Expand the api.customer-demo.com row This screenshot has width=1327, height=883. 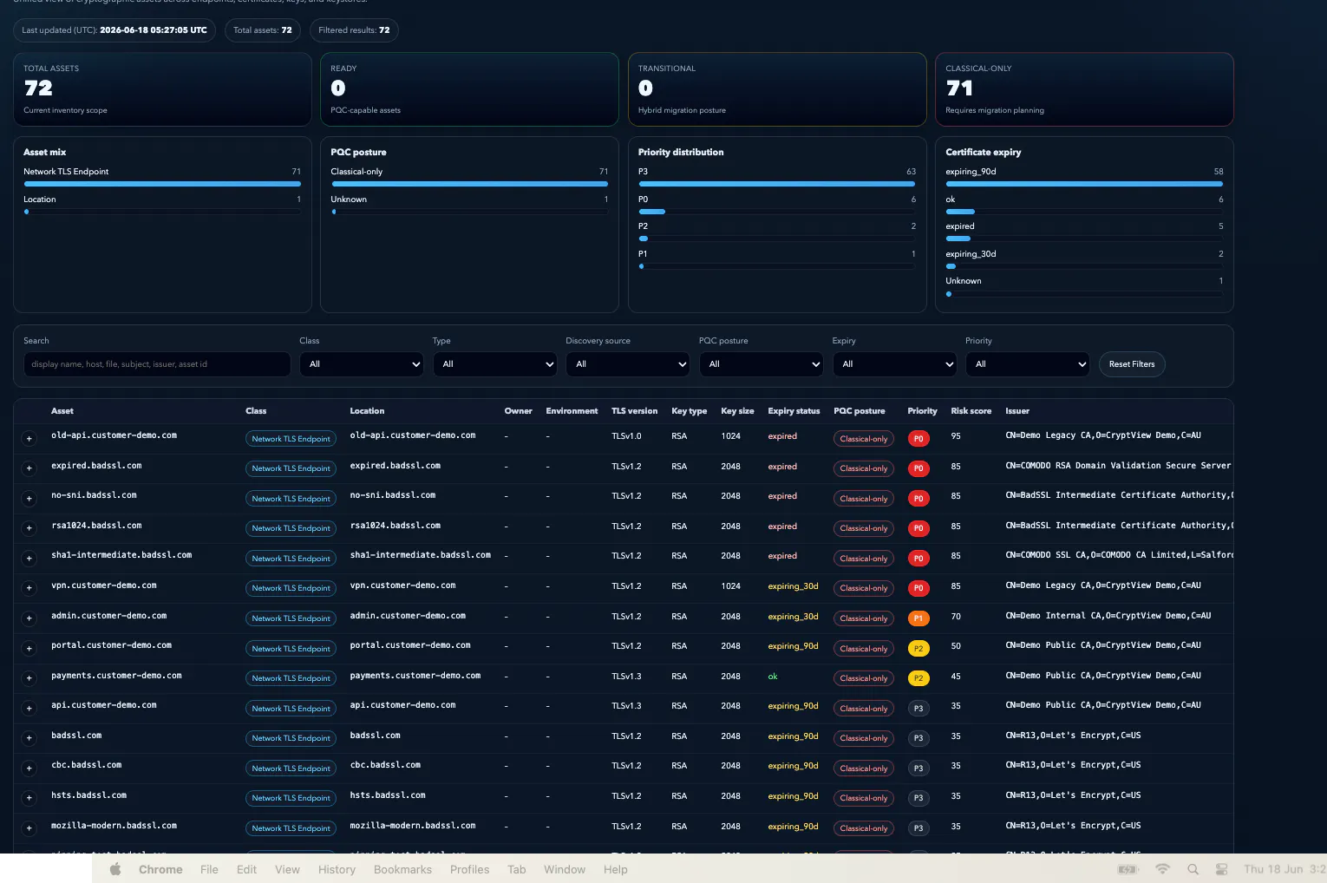(x=29, y=709)
